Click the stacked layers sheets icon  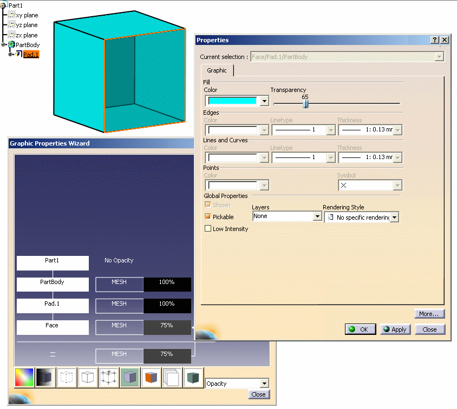[x=172, y=377]
